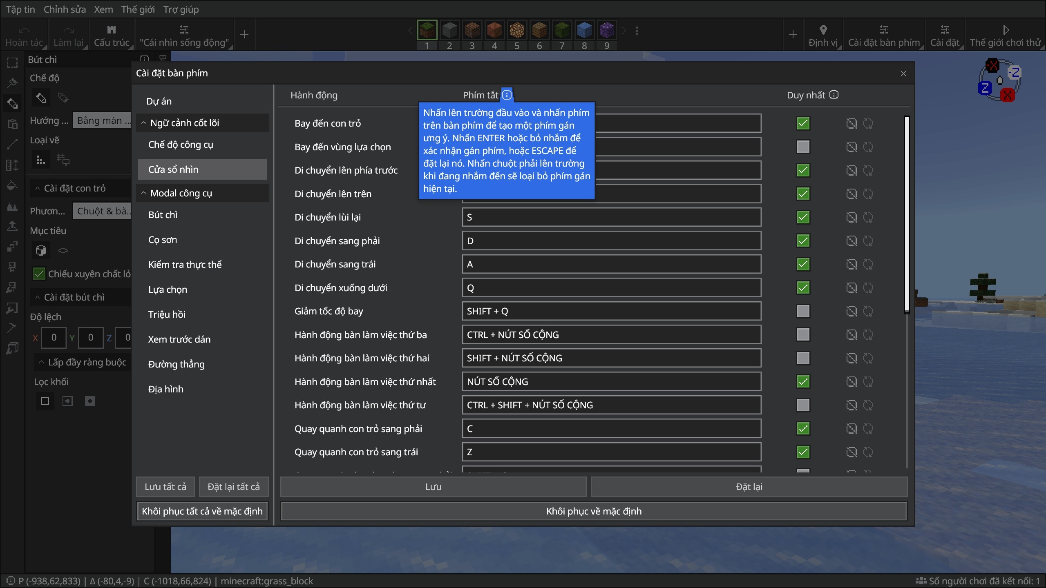Toggle Duy nhất checkbox for Bay đến vùng lựa chọn
This screenshot has height=588, width=1046.
click(x=803, y=147)
